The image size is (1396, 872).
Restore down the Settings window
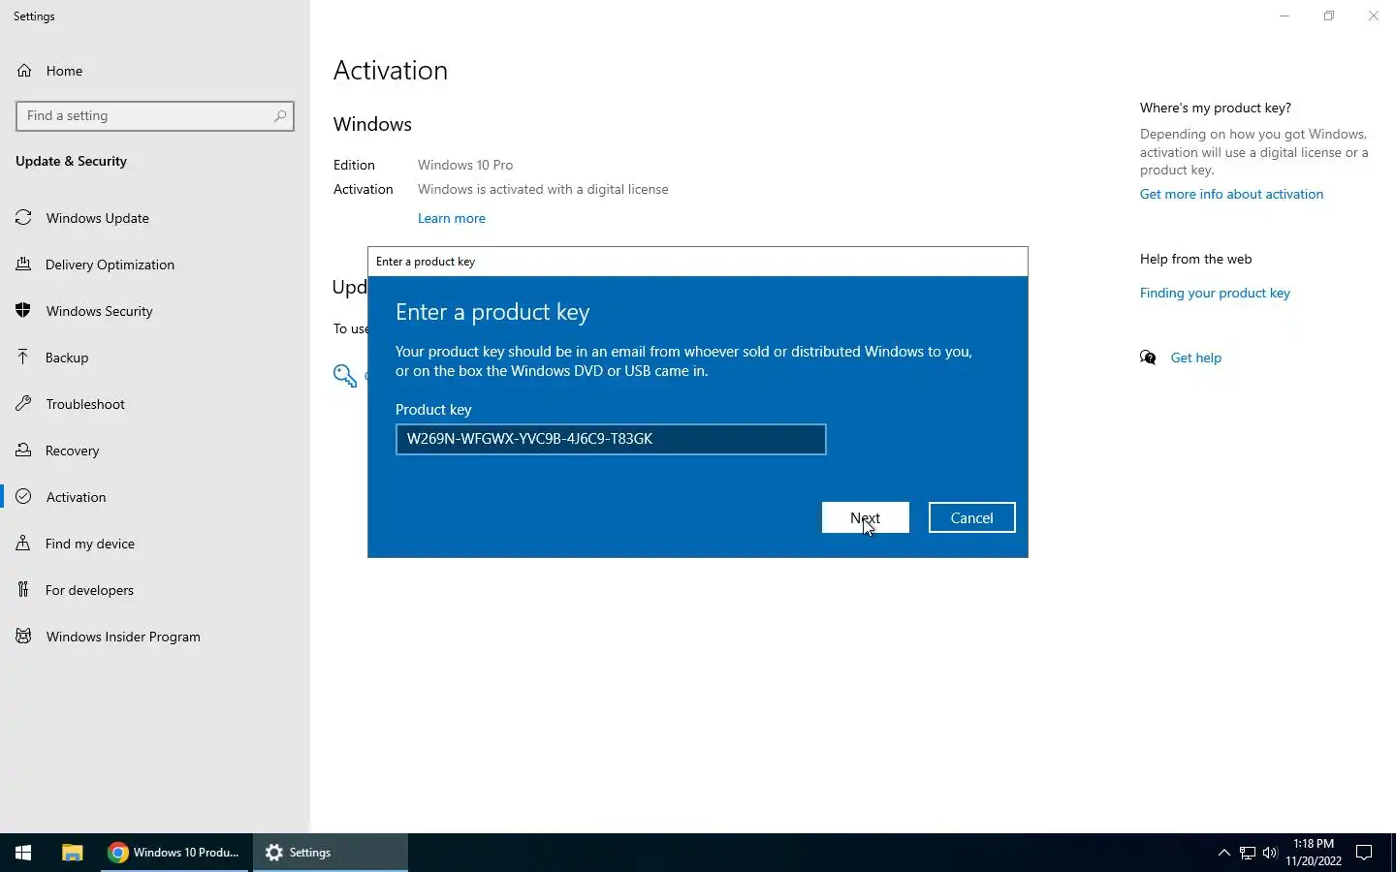click(1329, 16)
